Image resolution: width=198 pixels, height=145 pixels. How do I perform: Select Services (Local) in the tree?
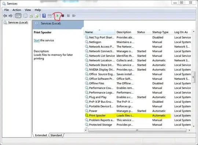coord(18,22)
